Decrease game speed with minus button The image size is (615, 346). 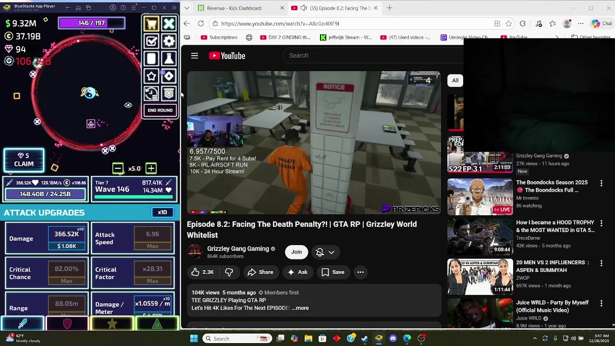pyautogui.click(x=118, y=168)
